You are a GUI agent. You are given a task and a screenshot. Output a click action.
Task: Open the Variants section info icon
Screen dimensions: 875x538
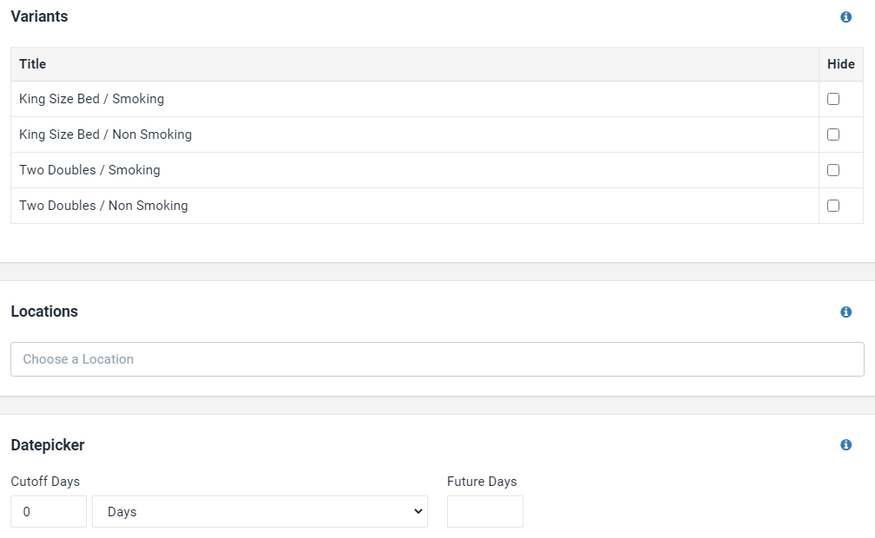coord(846,17)
